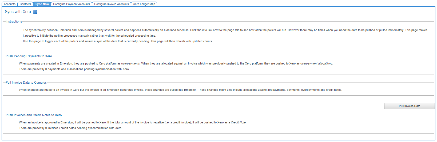
Task: Click Push Invoices and Credit Notes to Xero heading
Action: coord(34,115)
